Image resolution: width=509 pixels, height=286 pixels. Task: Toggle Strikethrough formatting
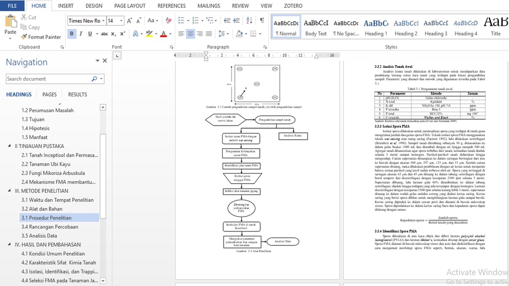[104, 34]
